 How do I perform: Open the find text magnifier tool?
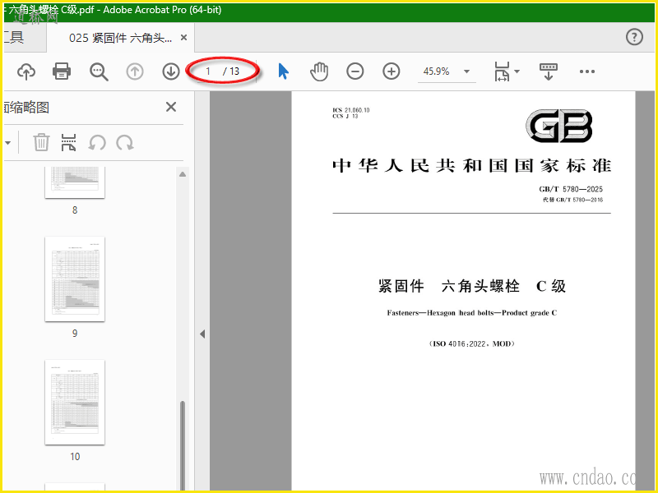(x=99, y=71)
